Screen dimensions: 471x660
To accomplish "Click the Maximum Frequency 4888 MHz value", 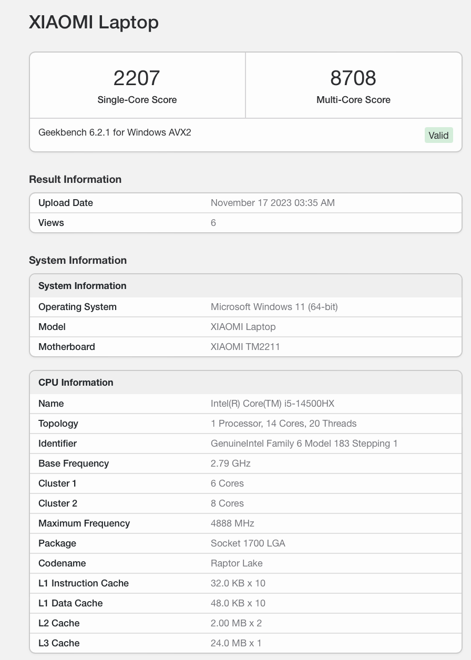I will tap(232, 523).
